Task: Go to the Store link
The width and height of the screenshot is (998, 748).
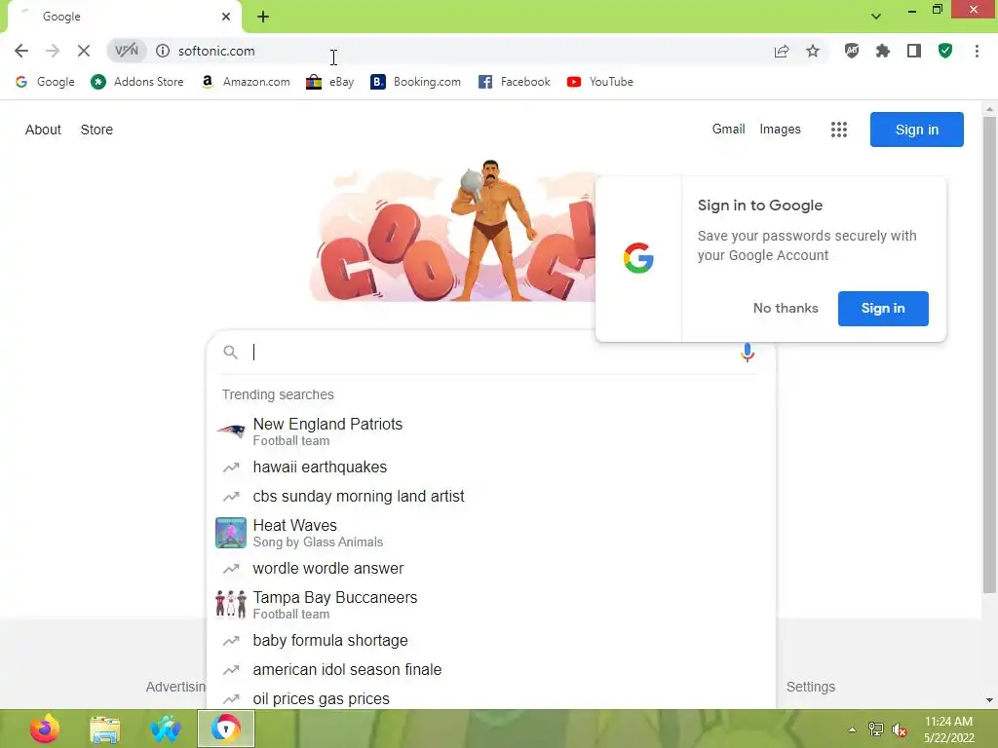Action: point(96,130)
